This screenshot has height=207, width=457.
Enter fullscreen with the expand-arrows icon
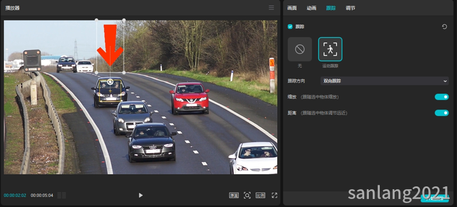(274, 196)
